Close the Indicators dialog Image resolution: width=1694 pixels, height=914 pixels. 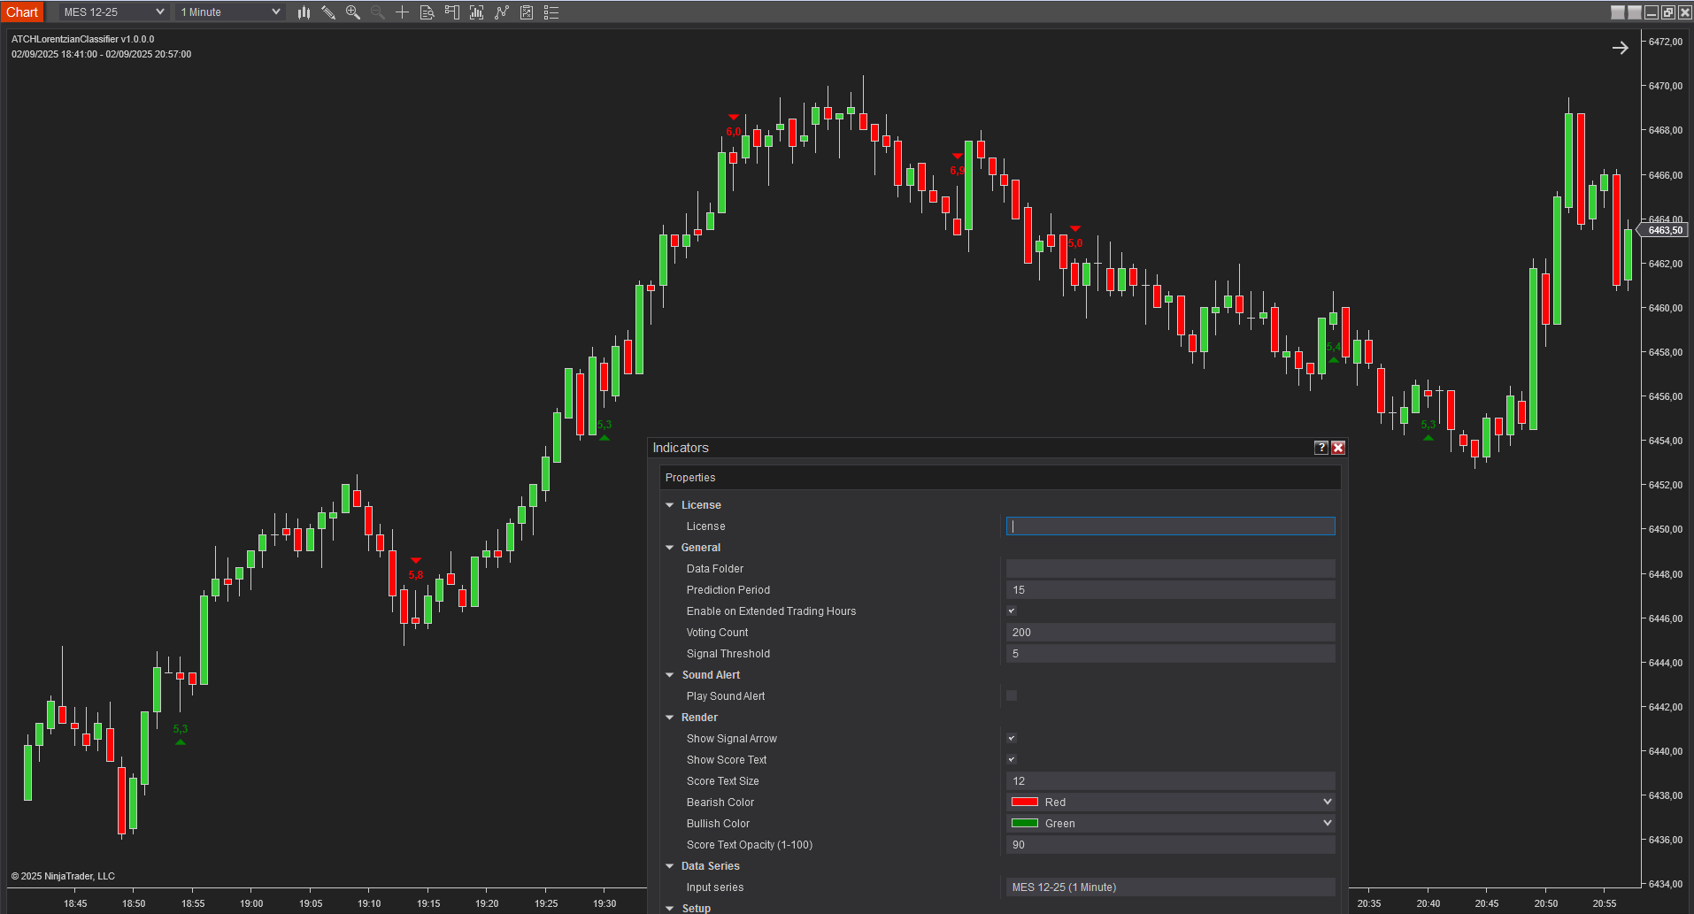(1338, 448)
